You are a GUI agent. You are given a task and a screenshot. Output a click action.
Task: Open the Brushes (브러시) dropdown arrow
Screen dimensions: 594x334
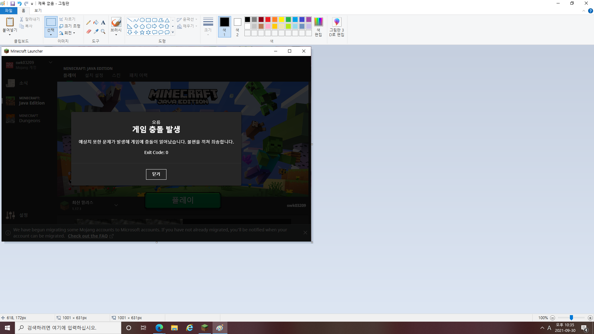(116, 35)
